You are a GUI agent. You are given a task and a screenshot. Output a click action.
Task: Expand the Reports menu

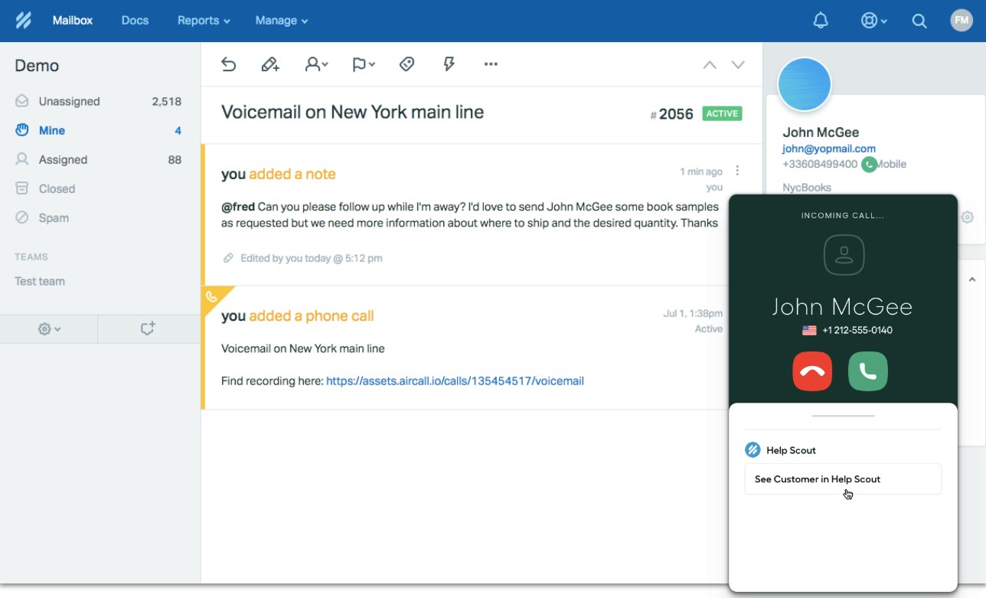coord(204,21)
